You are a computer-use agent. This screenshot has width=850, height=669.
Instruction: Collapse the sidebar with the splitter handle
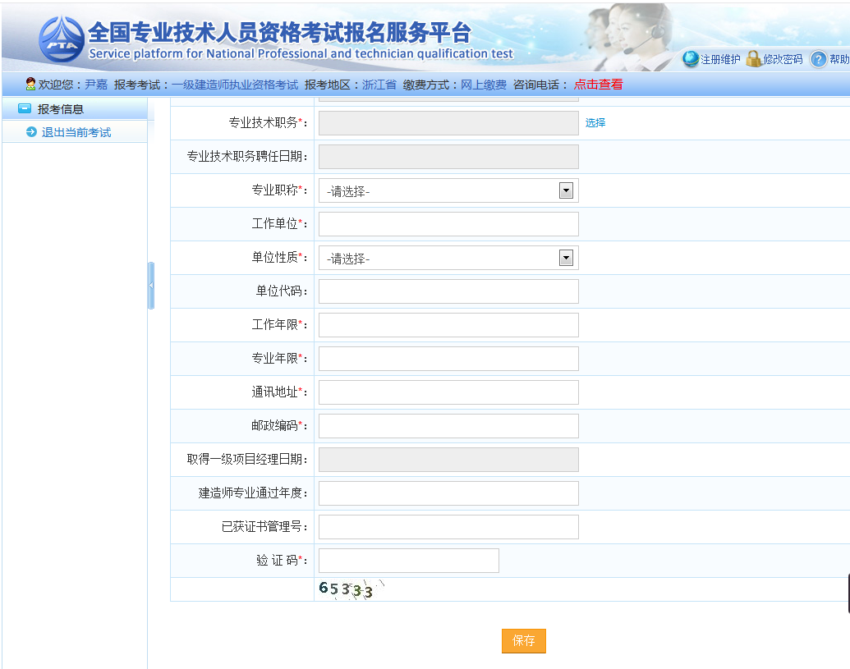(151, 286)
